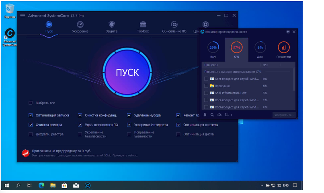Click the magnifier icon in the monitor footer
Screen dimensions: 324x193
212,115
